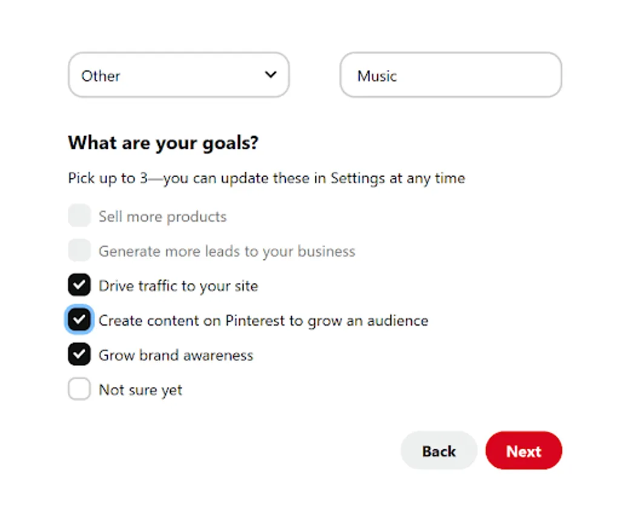
Task: Select the Other label in the dropdown box
Action: pyautogui.click(x=99, y=75)
